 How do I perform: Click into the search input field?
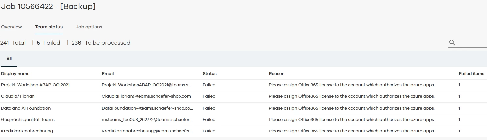[x=471, y=43]
